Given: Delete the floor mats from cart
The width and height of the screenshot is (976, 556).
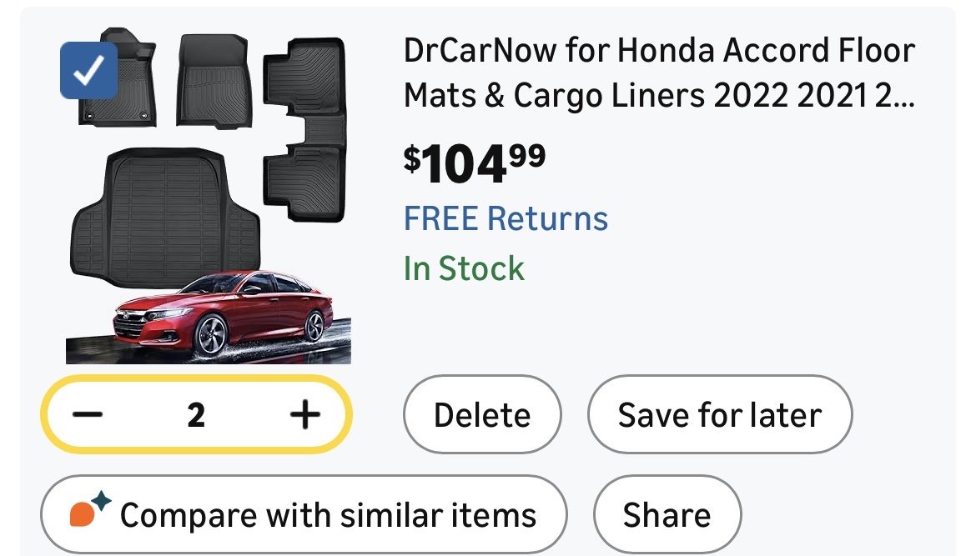Looking at the screenshot, I should [x=482, y=415].
